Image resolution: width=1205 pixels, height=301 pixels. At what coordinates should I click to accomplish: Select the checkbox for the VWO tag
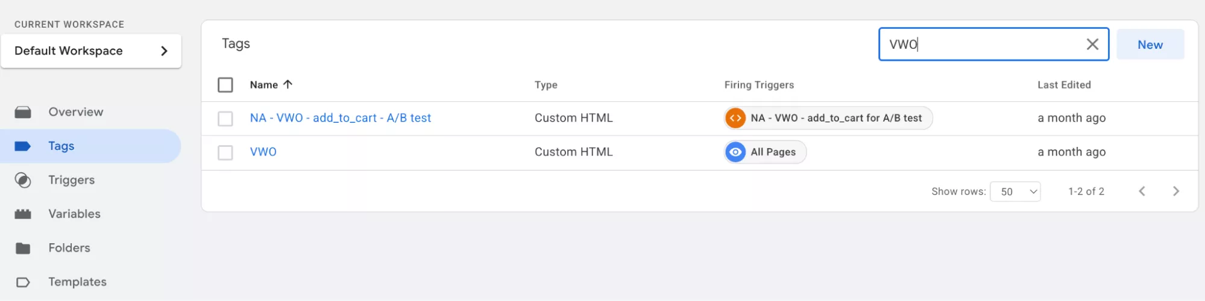coord(225,153)
